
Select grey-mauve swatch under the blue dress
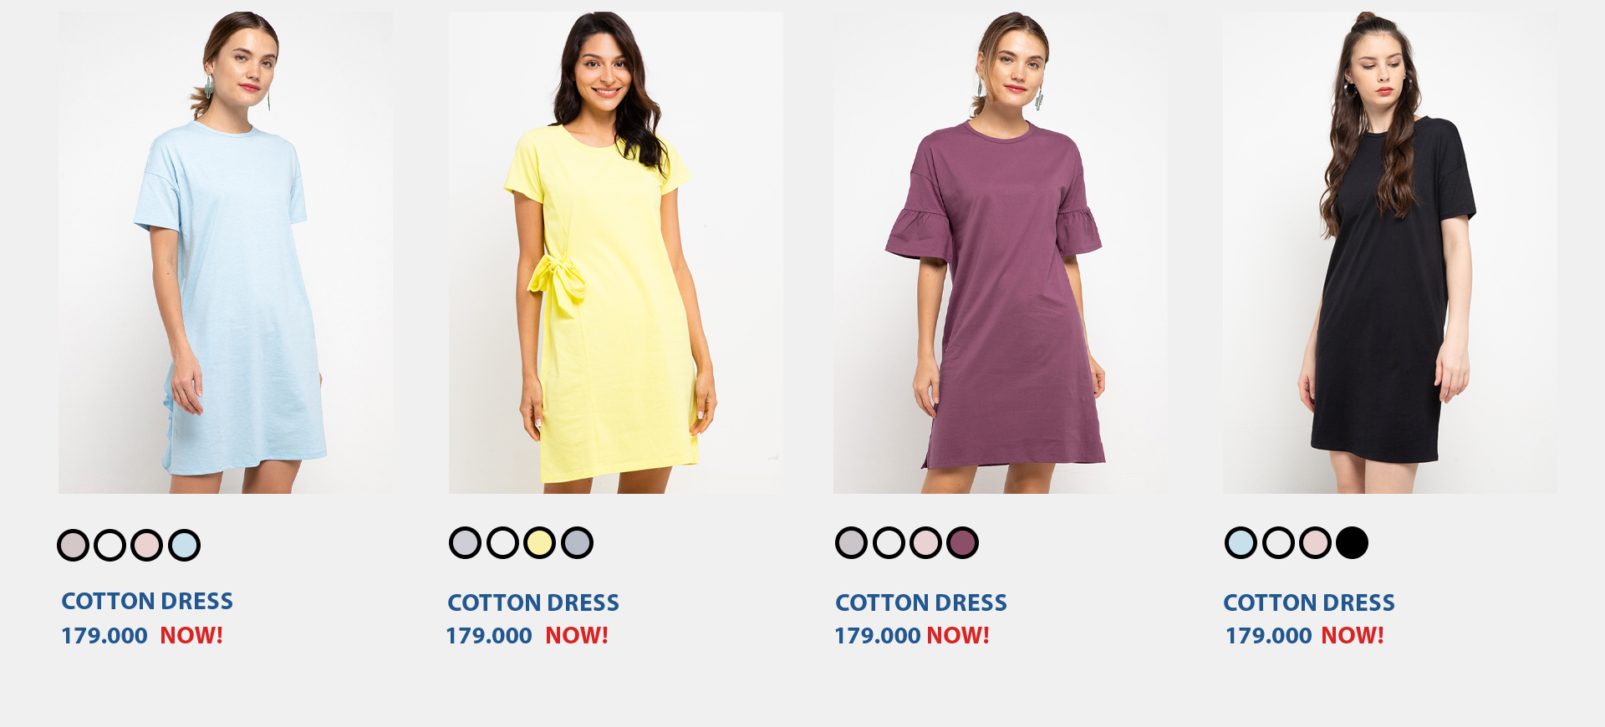(x=73, y=546)
